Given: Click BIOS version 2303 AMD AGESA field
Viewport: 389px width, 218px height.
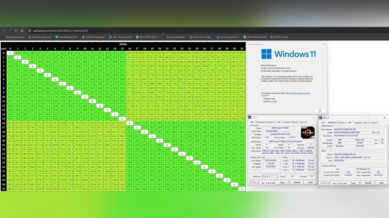Looking at the screenshot, I should pyautogui.click(x=360, y=157).
